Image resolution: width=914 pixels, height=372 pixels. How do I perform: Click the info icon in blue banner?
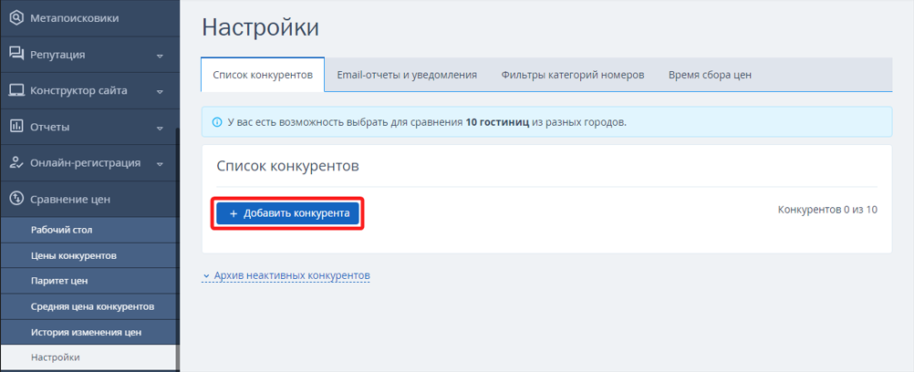click(x=217, y=122)
